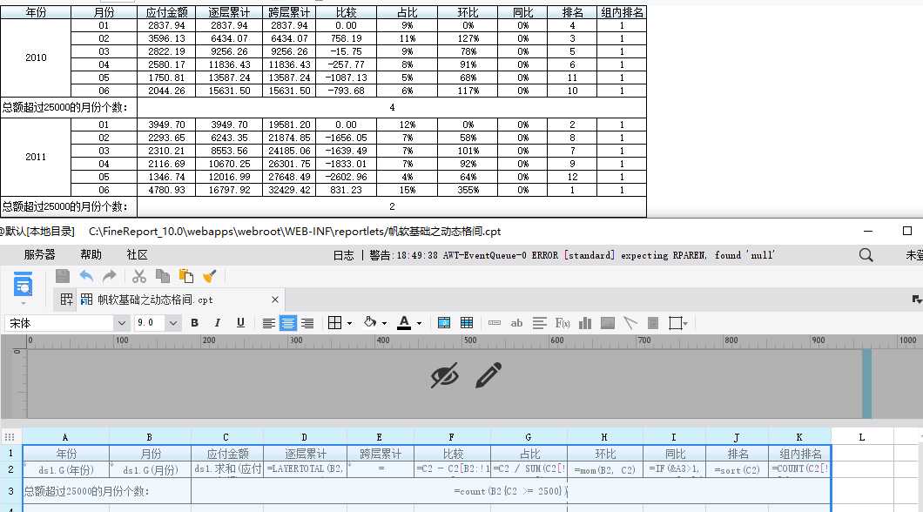Redo the last undone action
923x512 pixels.
110,276
